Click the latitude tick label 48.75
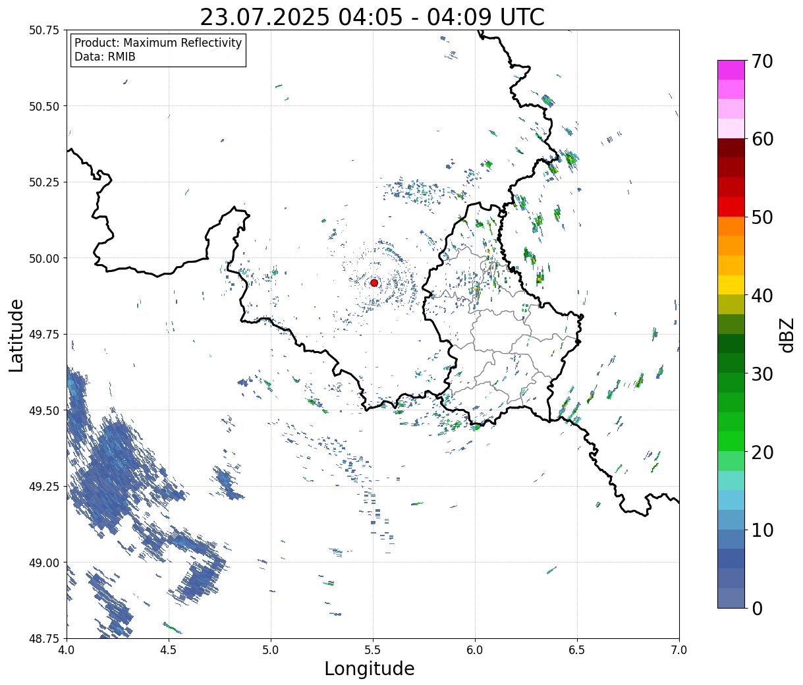 click(44, 638)
